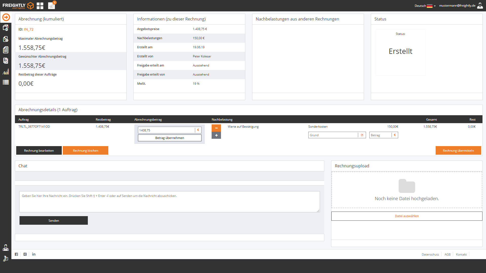Viewport: 486px width, 273px height.
Task: Click the folder icon in Rechnungsupload
Action: click(x=407, y=186)
